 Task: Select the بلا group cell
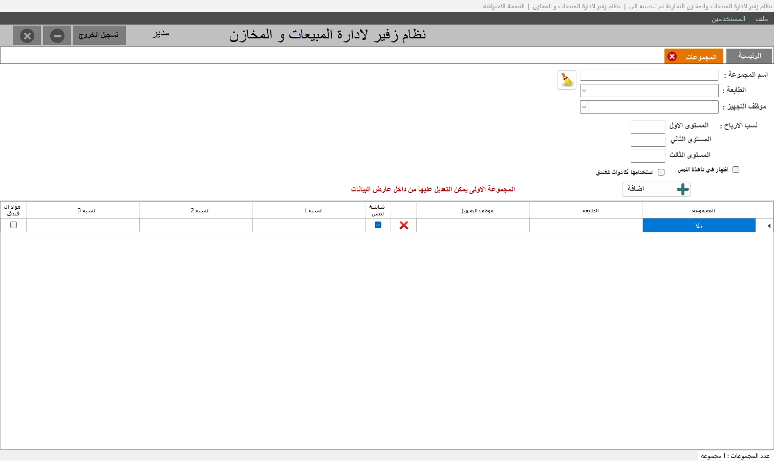pos(699,226)
